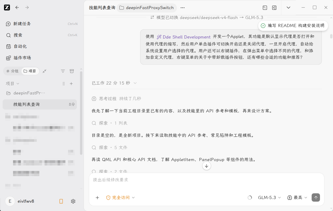The height and width of the screenshot is (211, 333).
Task: Open 搜索 in the sidebar
Action: click(x=42, y=35)
